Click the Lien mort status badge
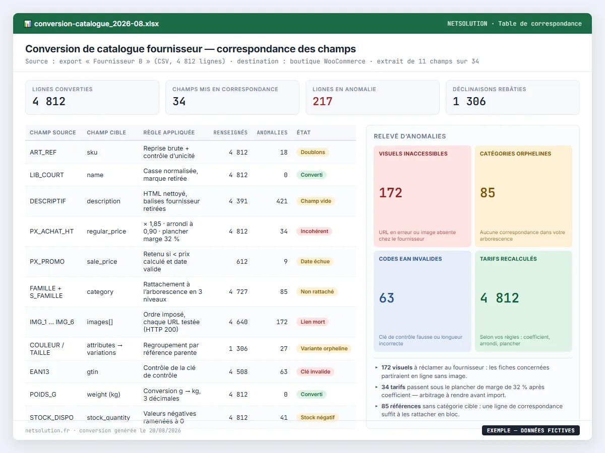The image size is (605, 453). point(313,322)
